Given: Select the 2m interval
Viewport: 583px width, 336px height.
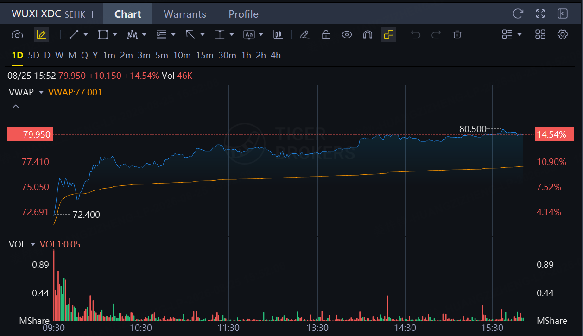Looking at the screenshot, I should 127,56.
